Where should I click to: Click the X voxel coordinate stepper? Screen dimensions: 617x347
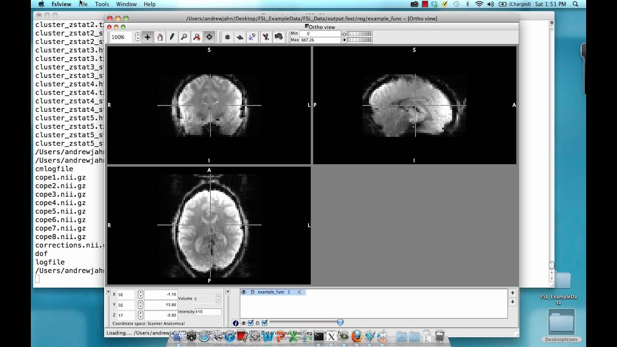[x=140, y=294]
